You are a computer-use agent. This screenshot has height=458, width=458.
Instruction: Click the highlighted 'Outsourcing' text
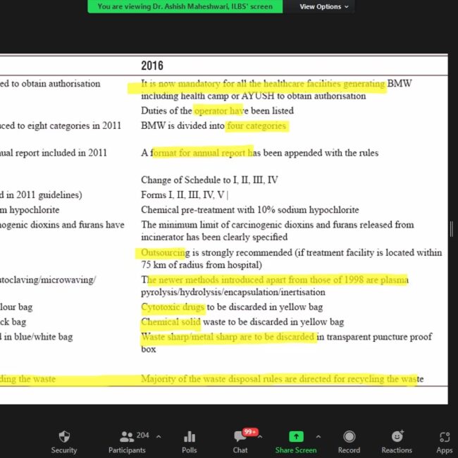point(163,252)
